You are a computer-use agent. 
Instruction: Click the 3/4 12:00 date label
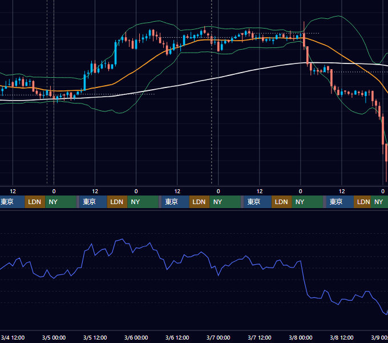(x=13, y=337)
